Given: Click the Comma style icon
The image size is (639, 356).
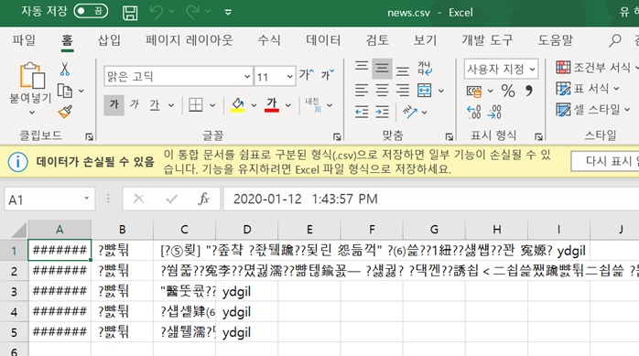Looking at the screenshot, I should (529, 91).
